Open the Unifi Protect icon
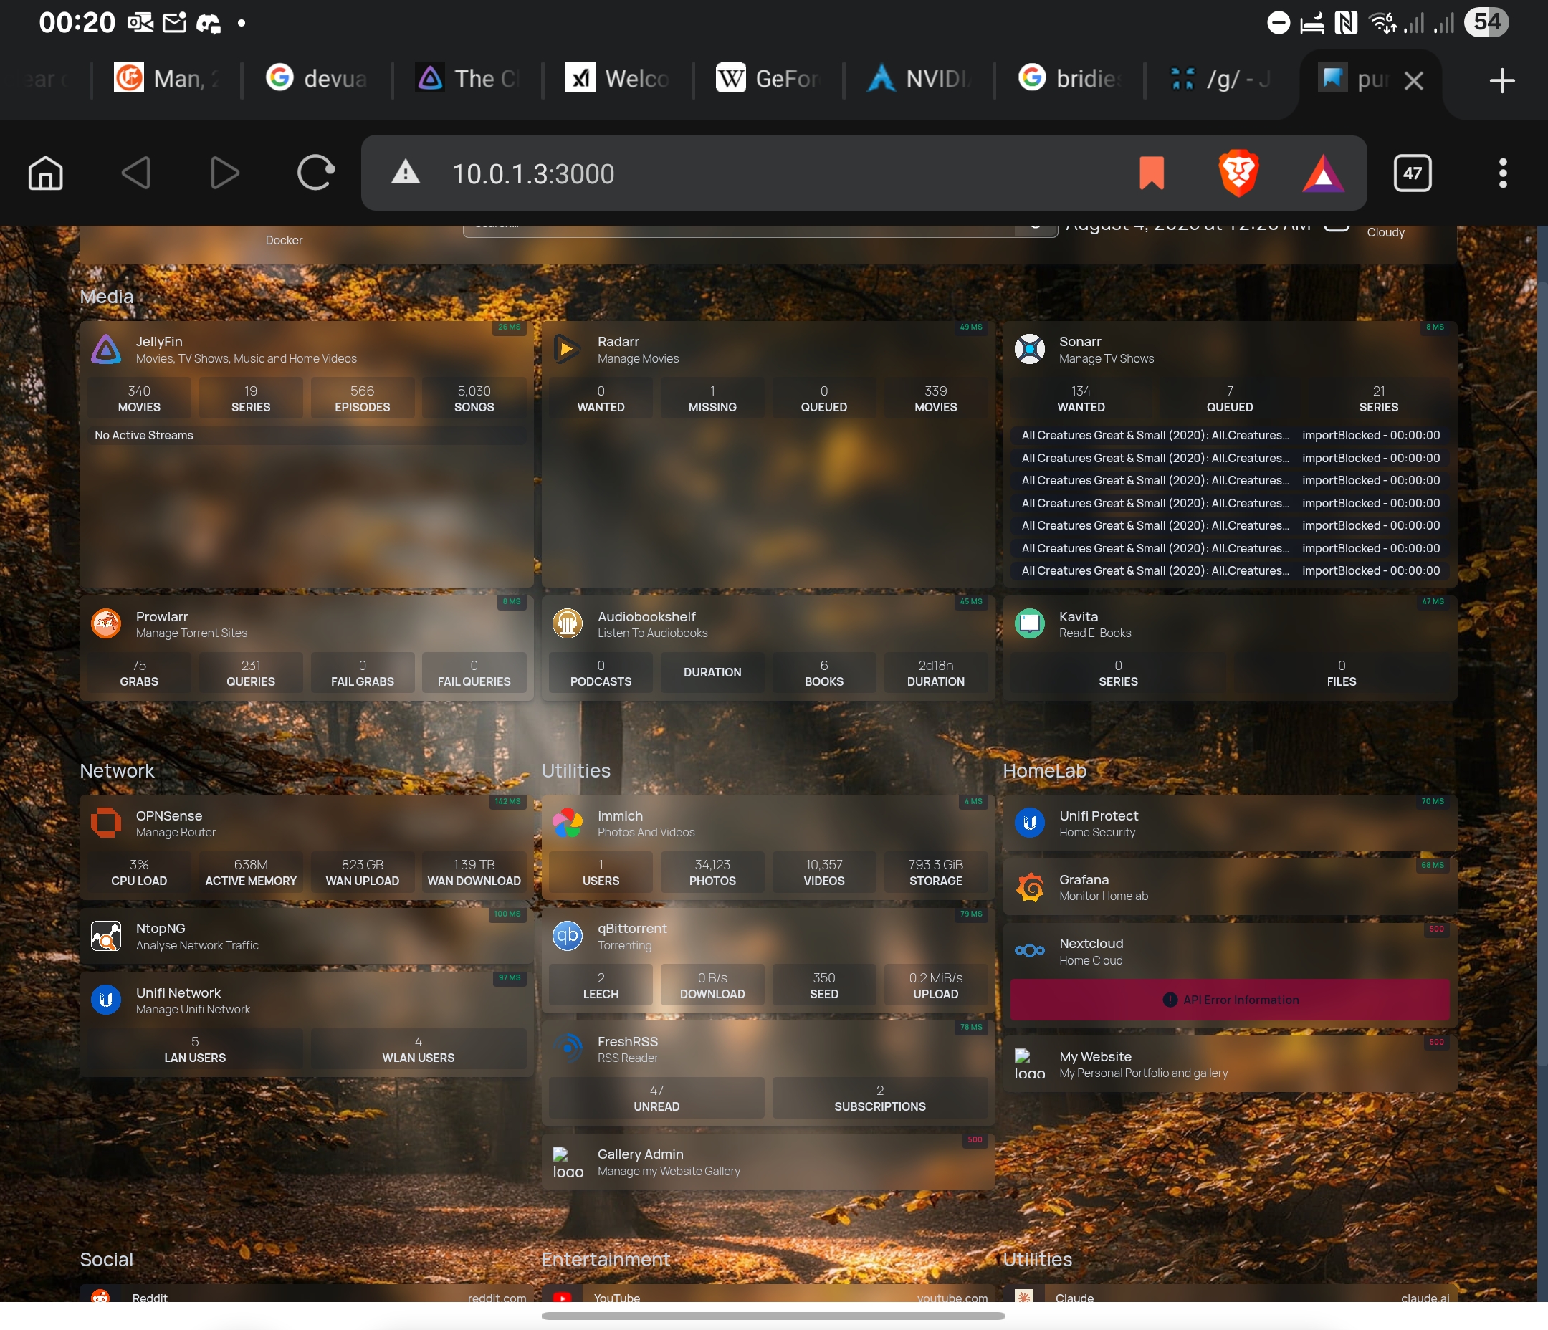Image resolution: width=1548 pixels, height=1330 pixels. click(1030, 823)
